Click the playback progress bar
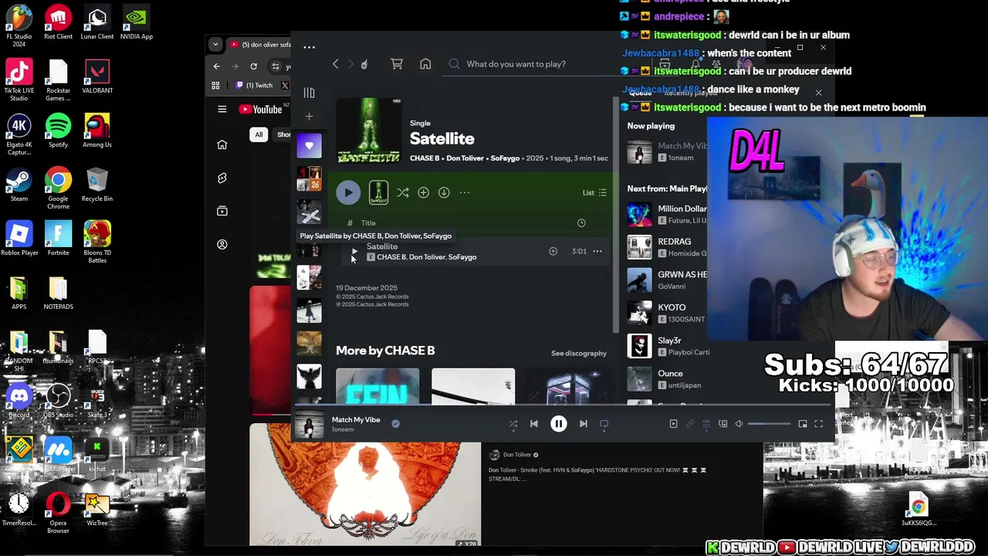This screenshot has height=556, width=988. point(563,405)
